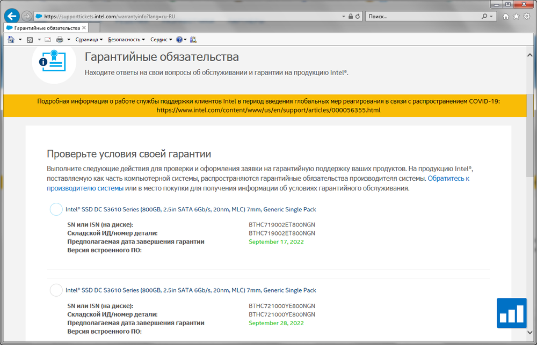
Task: Open the RSS feeds icon
Action: point(30,39)
